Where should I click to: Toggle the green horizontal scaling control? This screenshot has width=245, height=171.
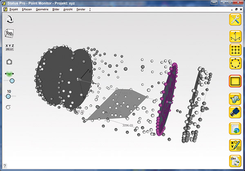pyautogui.click(x=9, y=74)
